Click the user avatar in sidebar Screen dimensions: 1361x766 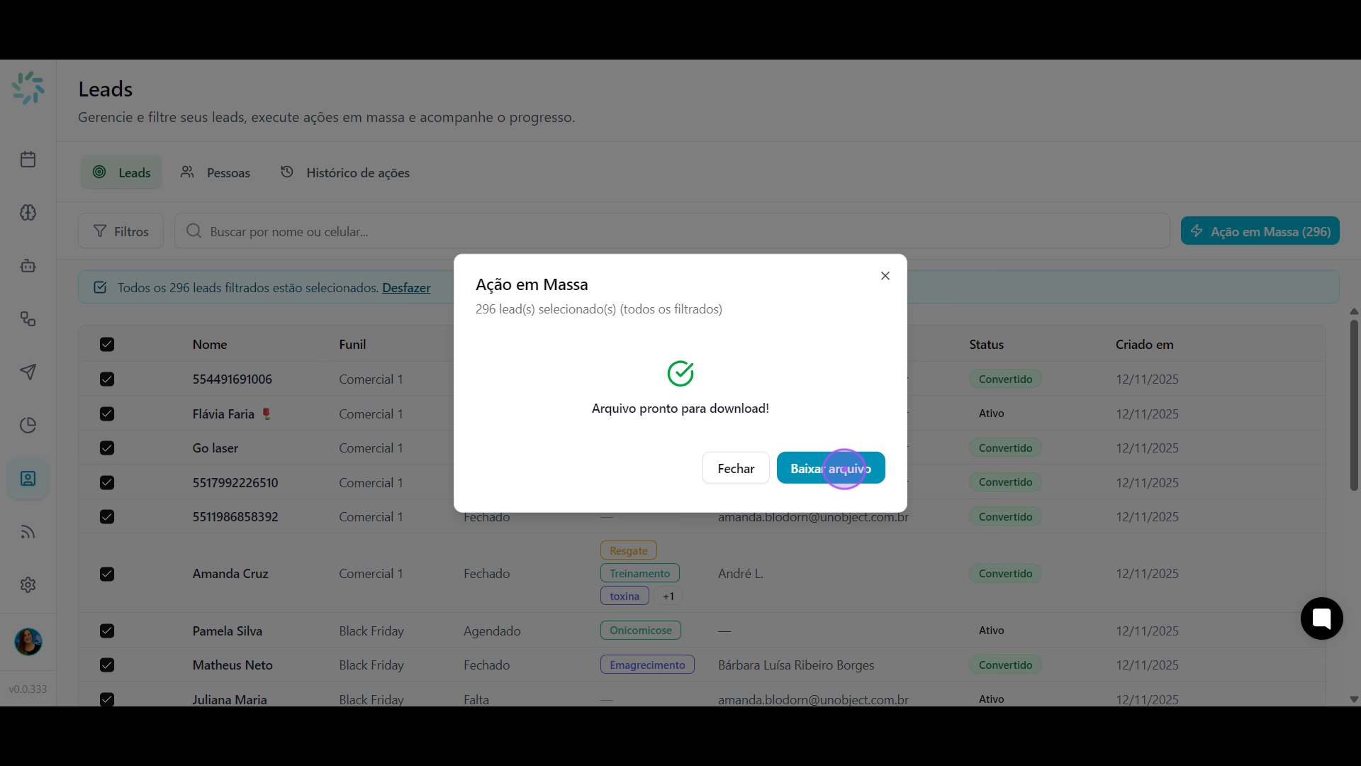(28, 642)
